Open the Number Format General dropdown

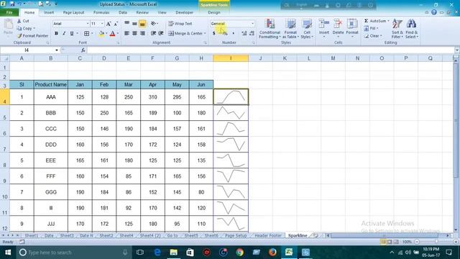click(252, 24)
